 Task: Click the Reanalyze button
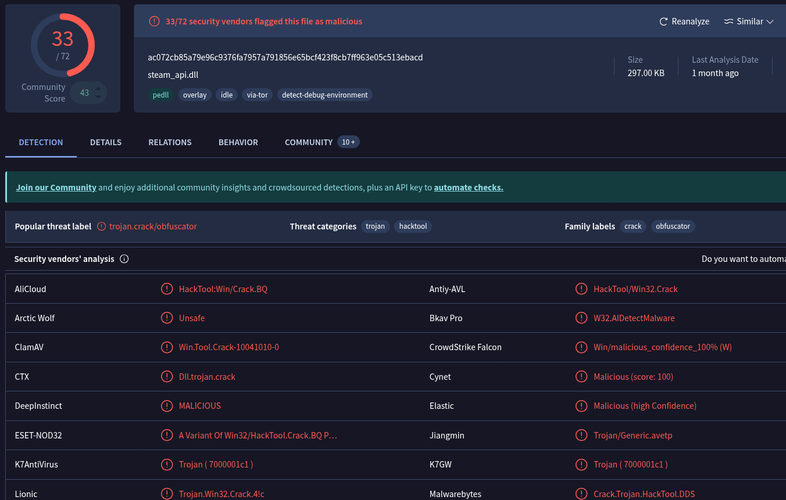[684, 21]
